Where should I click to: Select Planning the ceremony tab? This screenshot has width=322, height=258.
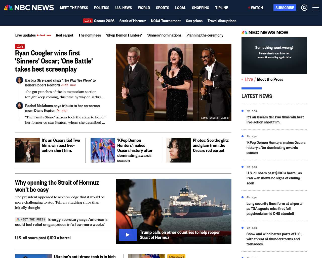[205, 35]
